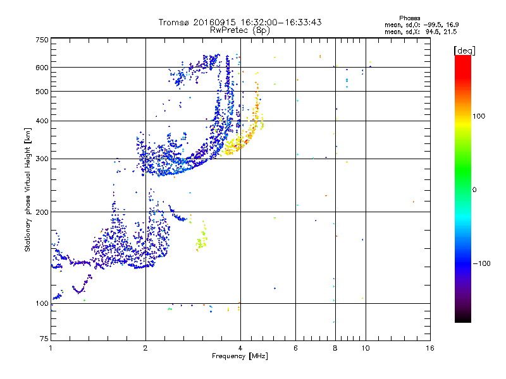Click the colorbar tick label '100'
The image size is (506, 379).
[479, 116]
